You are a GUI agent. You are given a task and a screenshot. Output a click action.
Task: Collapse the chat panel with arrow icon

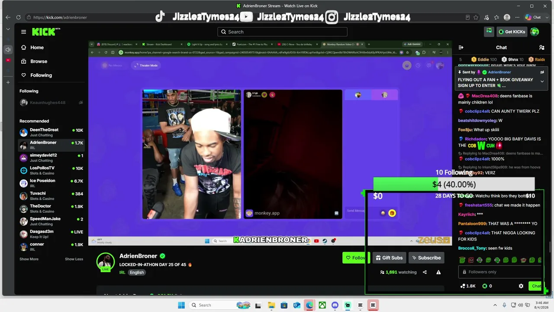point(461,47)
